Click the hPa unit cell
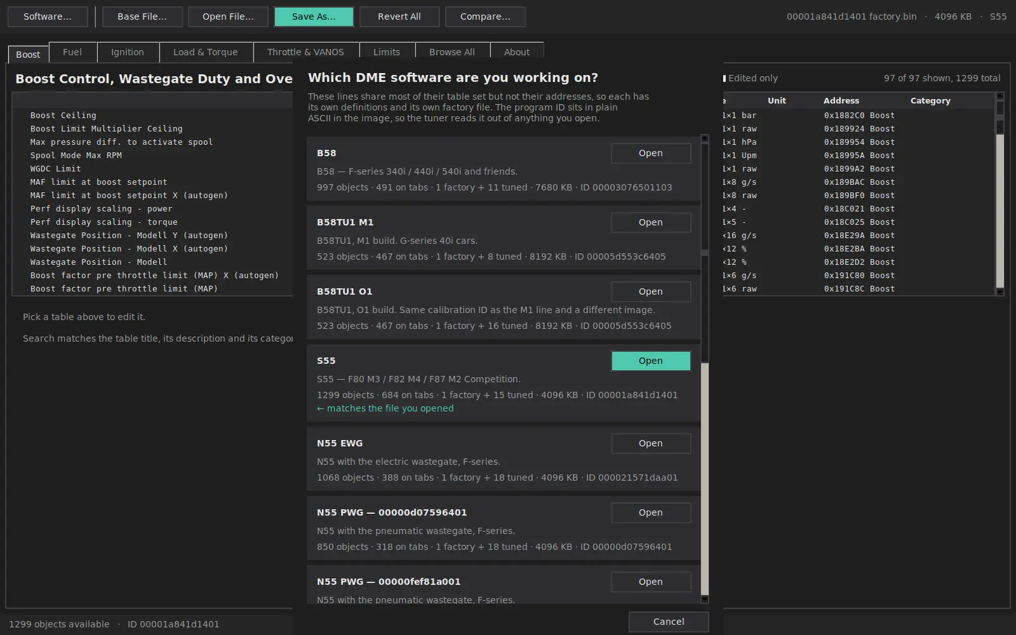 (749, 142)
